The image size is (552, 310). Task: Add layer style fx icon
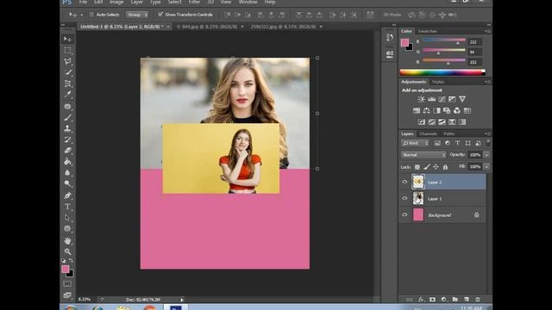coord(421,300)
